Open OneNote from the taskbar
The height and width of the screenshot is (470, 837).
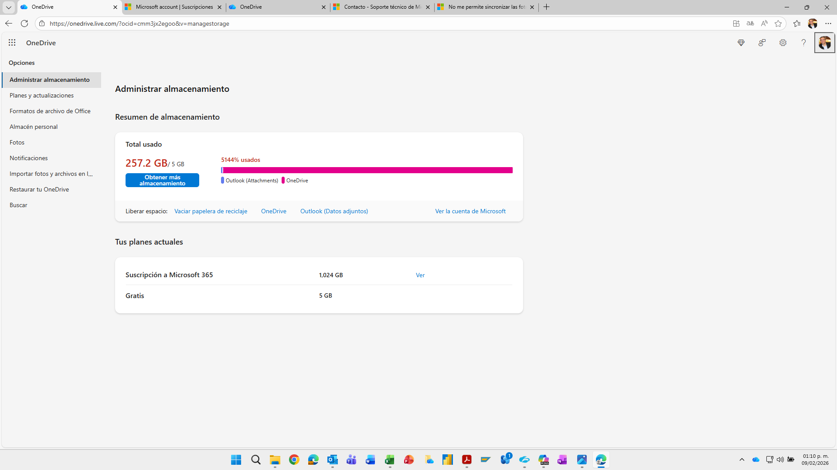562,460
